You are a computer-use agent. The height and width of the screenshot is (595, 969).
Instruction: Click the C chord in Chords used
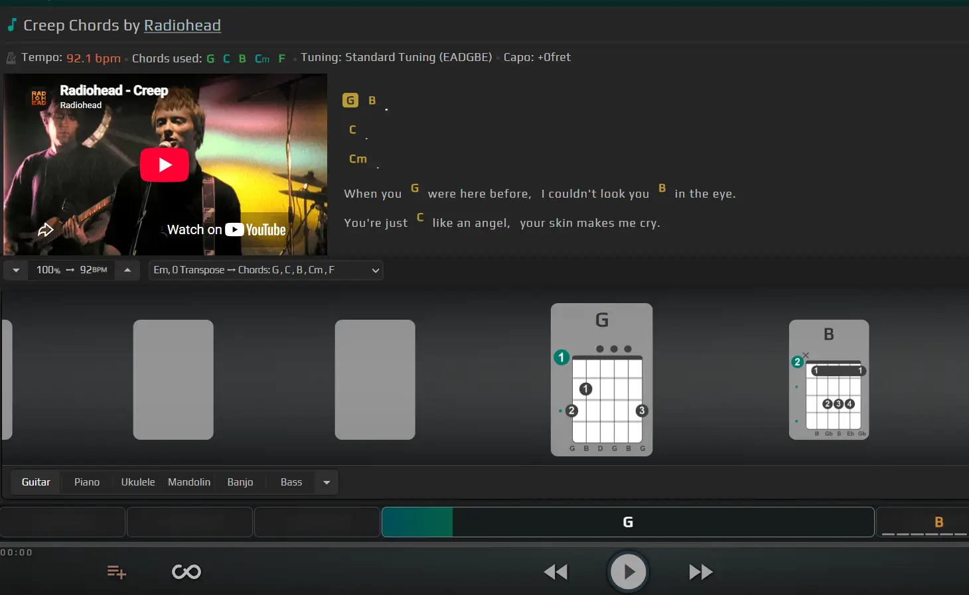click(x=226, y=58)
